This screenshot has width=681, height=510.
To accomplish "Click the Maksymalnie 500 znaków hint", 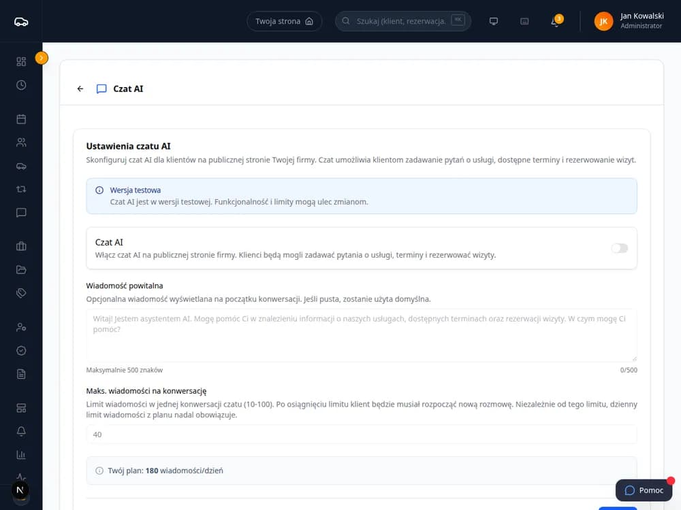I will tap(124, 370).
